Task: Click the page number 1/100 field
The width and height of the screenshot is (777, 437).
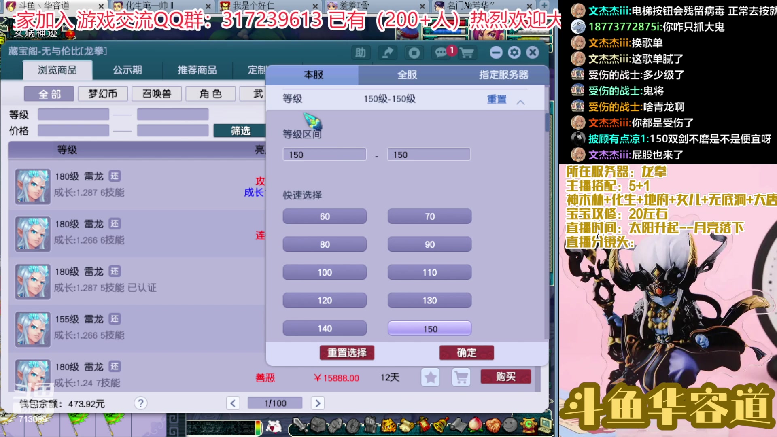Action: (275, 403)
